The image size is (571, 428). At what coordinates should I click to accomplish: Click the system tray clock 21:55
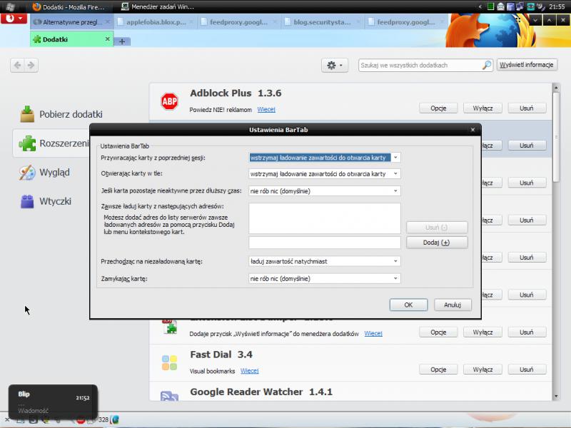tap(557, 6)
